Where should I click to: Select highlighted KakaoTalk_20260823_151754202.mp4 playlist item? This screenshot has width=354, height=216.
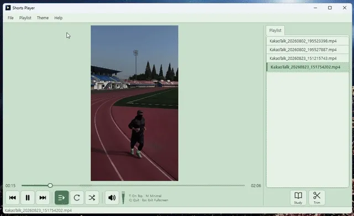[x=308, y=67]
